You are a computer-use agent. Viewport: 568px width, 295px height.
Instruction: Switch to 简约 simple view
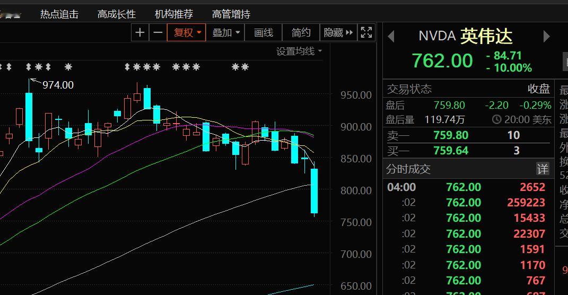301,32
